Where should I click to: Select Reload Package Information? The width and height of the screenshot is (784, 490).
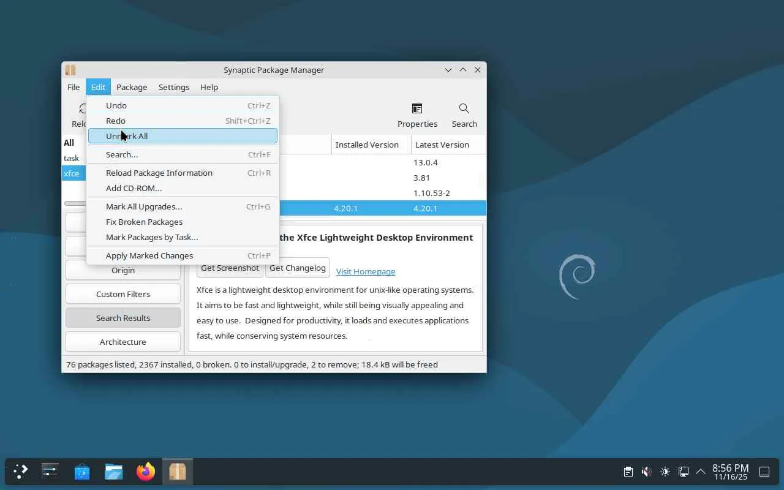coord(183,173)
